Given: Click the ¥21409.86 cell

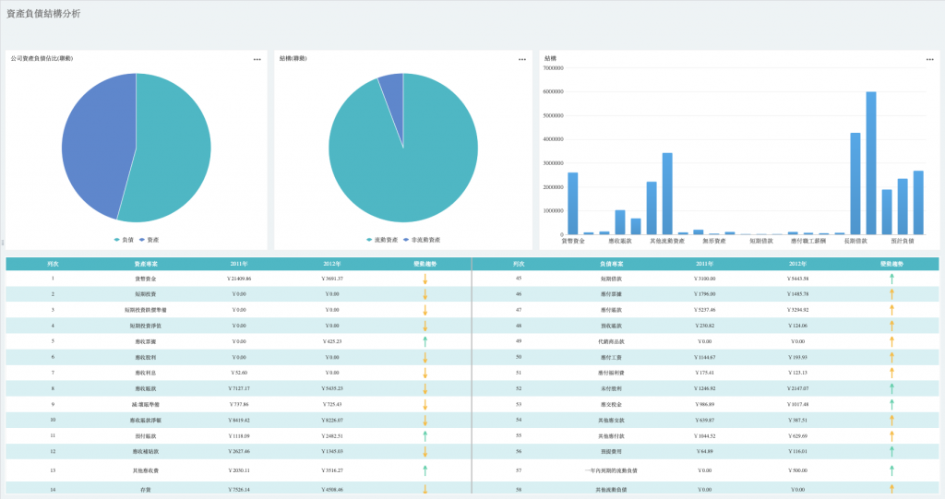Looking at the screenshot, I should (239, 279).
